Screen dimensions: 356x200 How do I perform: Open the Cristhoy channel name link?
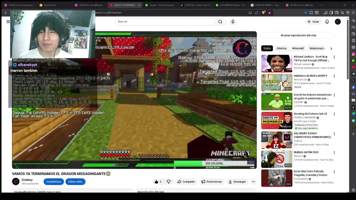click(x=27, y=180)
